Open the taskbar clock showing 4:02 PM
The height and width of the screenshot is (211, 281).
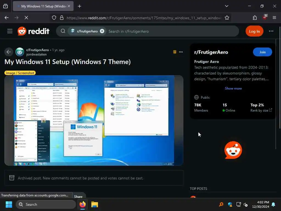261,204
